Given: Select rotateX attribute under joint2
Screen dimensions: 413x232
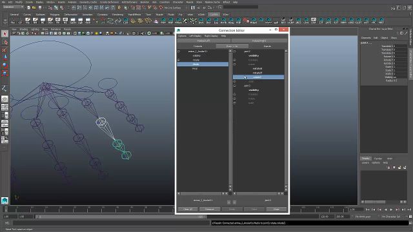Looking at the screenshot, I should coord(258,69).
